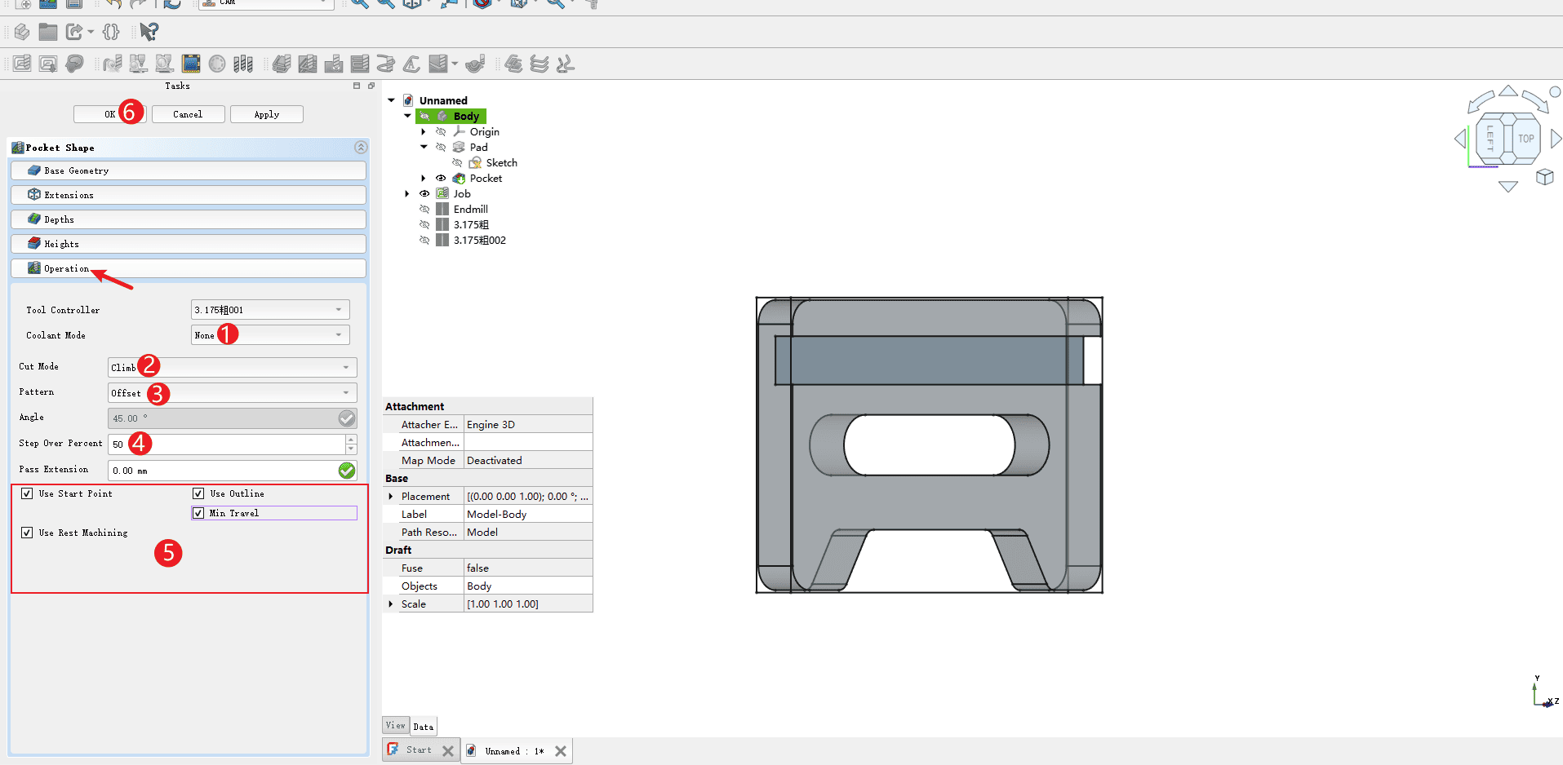Click the What's This help cursor icon
Image resolution: width=1563 pixels, height=765 pixels.
click(x=149, y=32)
